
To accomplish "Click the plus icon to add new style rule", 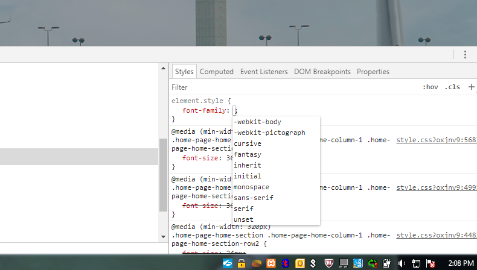I will point(471,87).
